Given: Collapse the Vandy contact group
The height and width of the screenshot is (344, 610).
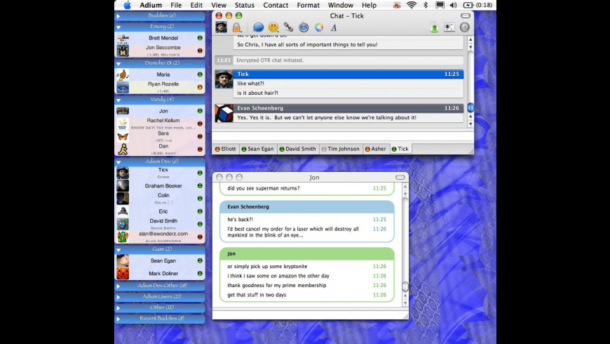Looking at the screenshot, I should tap(160, 100).
